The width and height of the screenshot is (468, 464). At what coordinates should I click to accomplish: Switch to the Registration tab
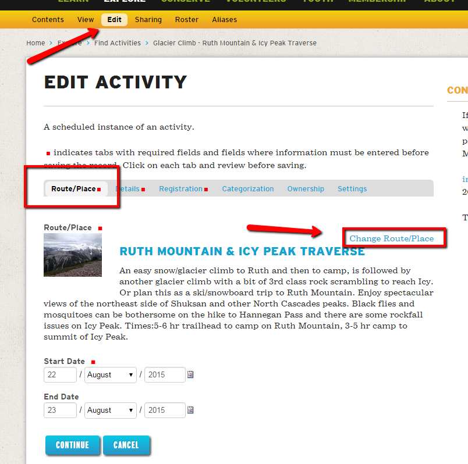pos(181,189)
